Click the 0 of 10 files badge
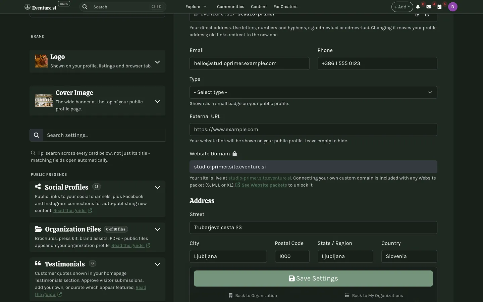The image size is (483, 302). click(116, 229)
